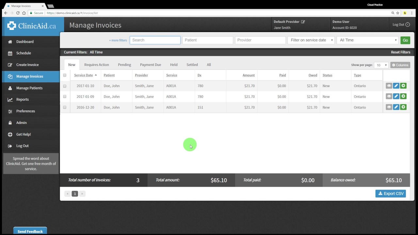Screen dimensions: 418x235
Task: Click Send Feedback button
Action: coord(30,231)
